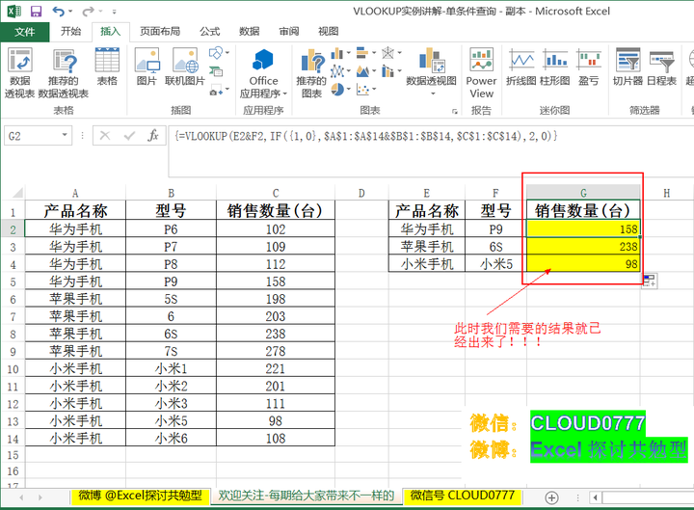
Task: Insert a Line chart
Action: click(336, 70)
